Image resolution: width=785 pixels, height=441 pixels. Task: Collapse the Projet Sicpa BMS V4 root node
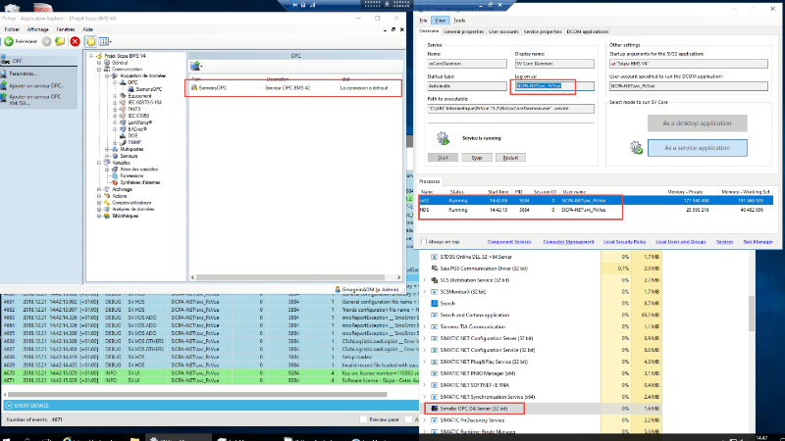point(91,56)
